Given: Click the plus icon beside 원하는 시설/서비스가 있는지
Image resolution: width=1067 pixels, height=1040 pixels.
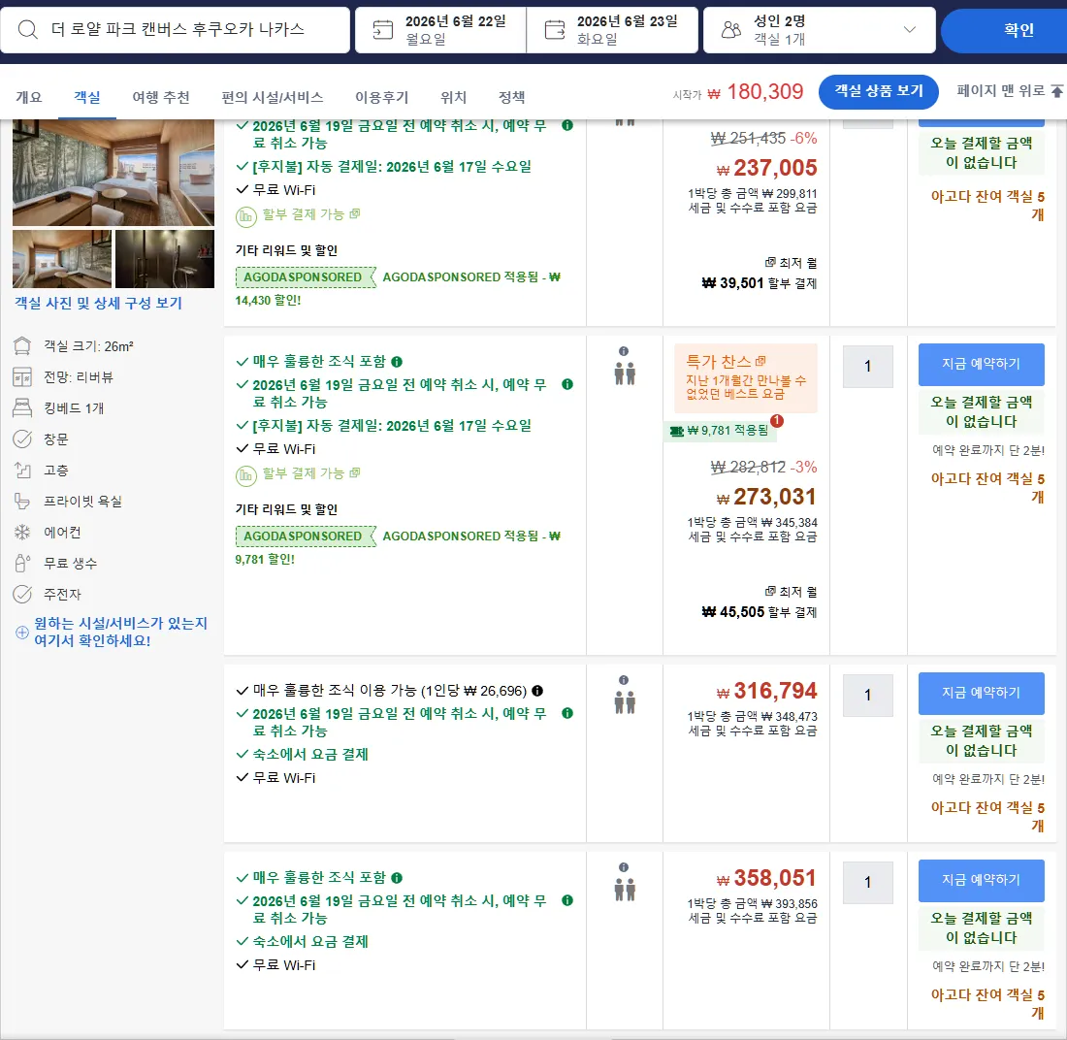Looking at the screenshot, I should [x=22, y=633].
